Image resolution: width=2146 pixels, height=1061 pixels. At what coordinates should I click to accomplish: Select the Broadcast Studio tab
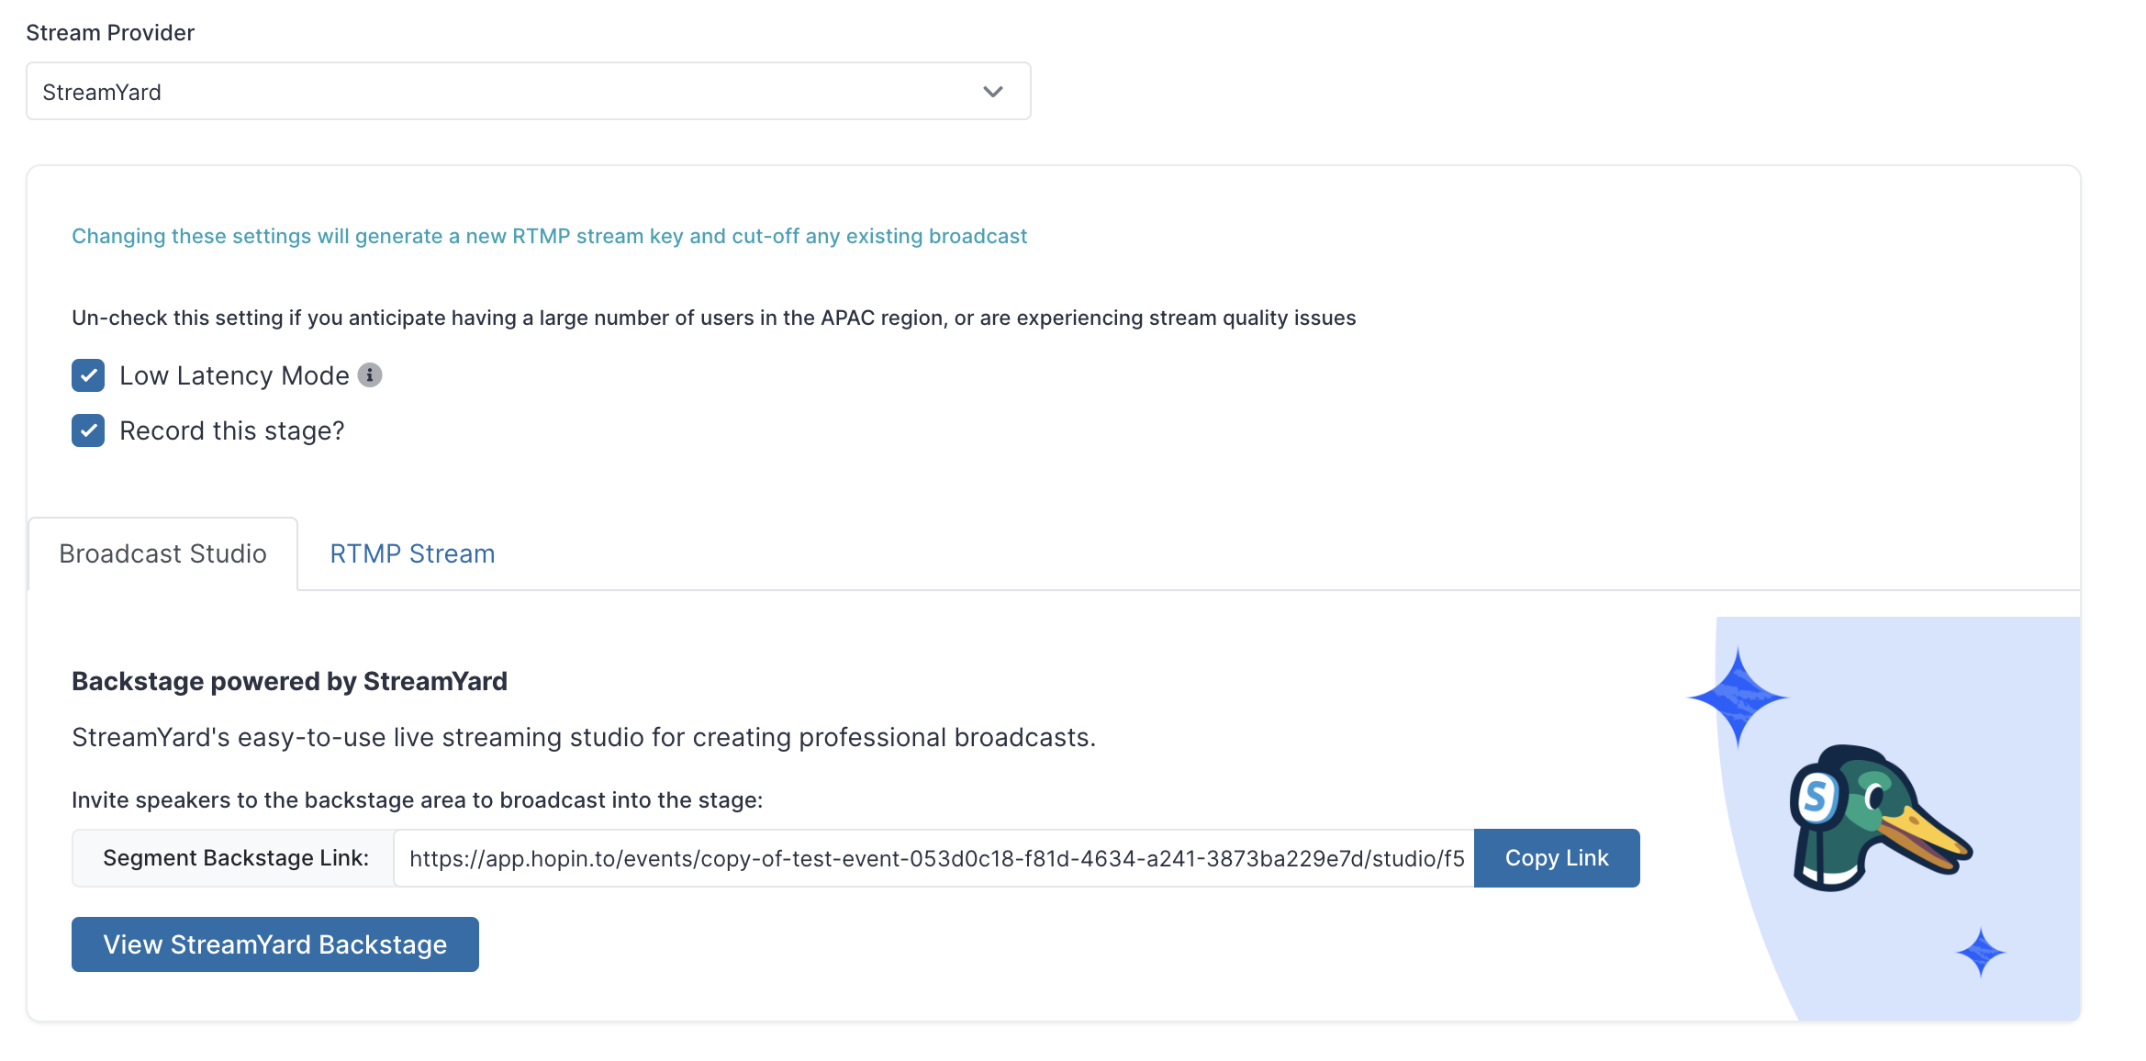tap(162, 553)
